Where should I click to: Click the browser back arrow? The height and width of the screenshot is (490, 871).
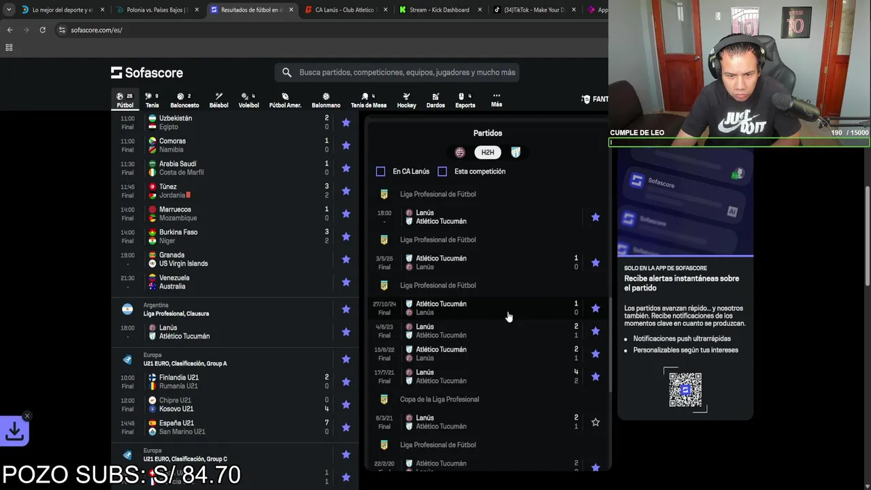10,30
